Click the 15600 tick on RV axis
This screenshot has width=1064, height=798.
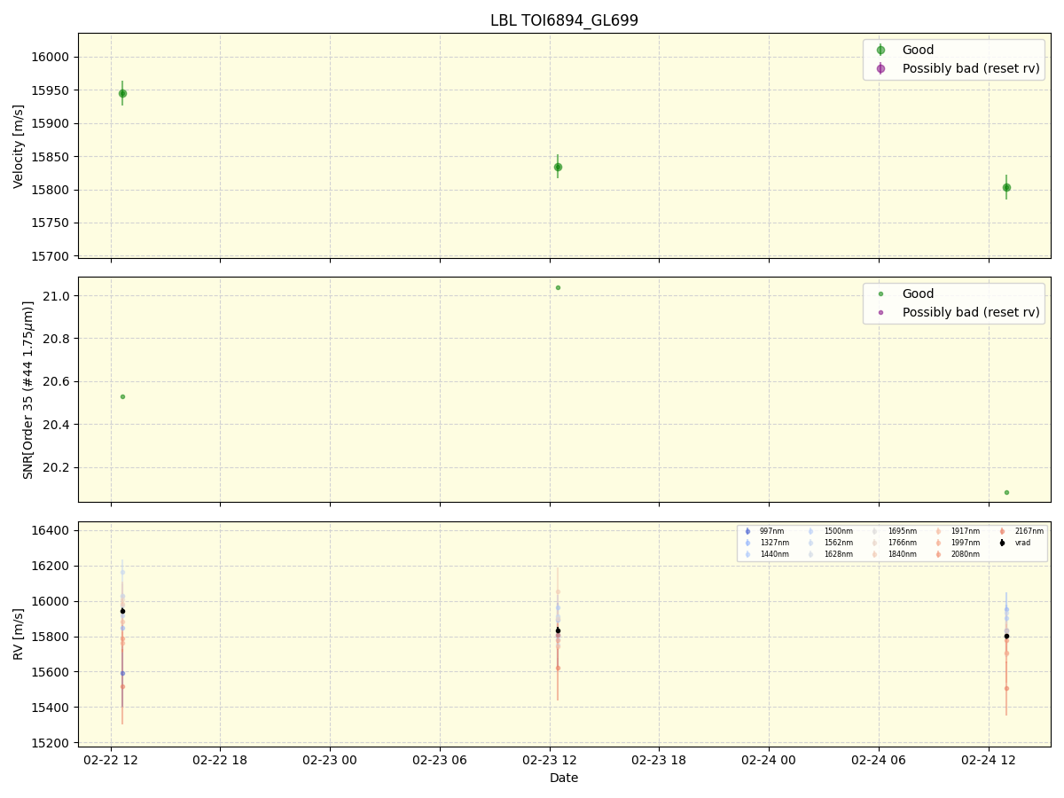coord(52,672)
